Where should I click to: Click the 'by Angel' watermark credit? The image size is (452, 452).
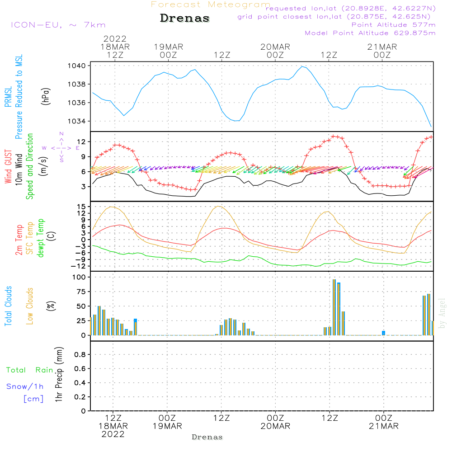[x=442, y=313]
